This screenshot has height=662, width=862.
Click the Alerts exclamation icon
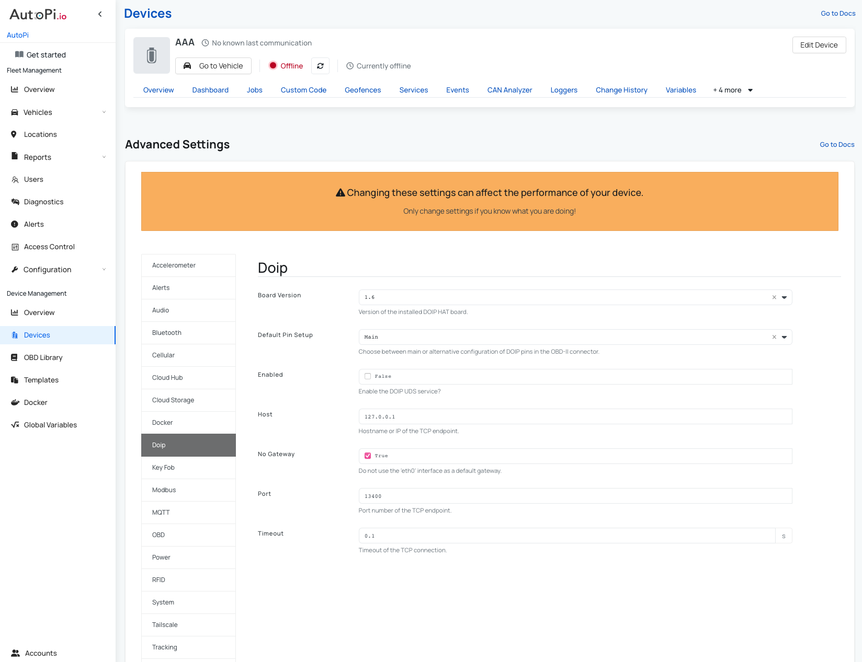click(15, 224)
